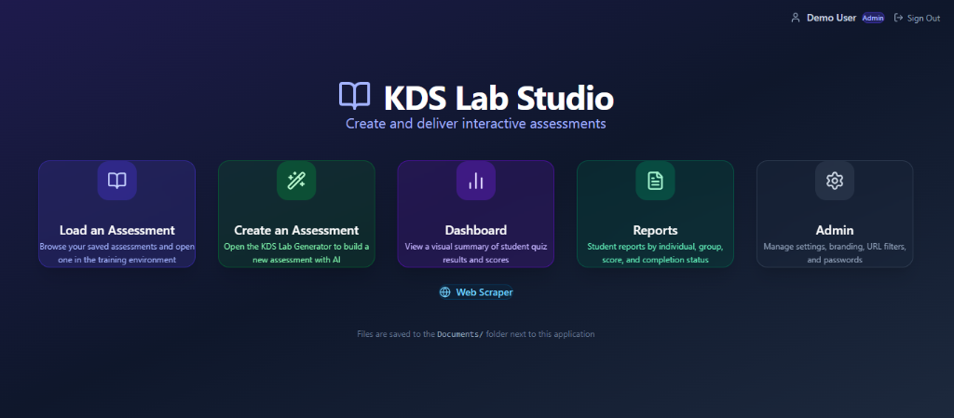Open the Reports card title
The image size is (954, 418).
click(x=655, y=230)
